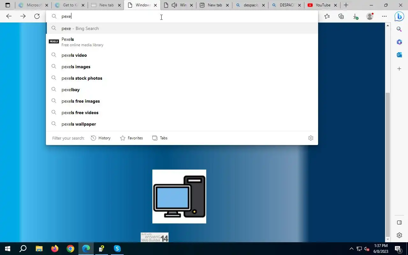The image size is (408, 255).
Task: Switch to the Get to Know tab
Action: 70,5
